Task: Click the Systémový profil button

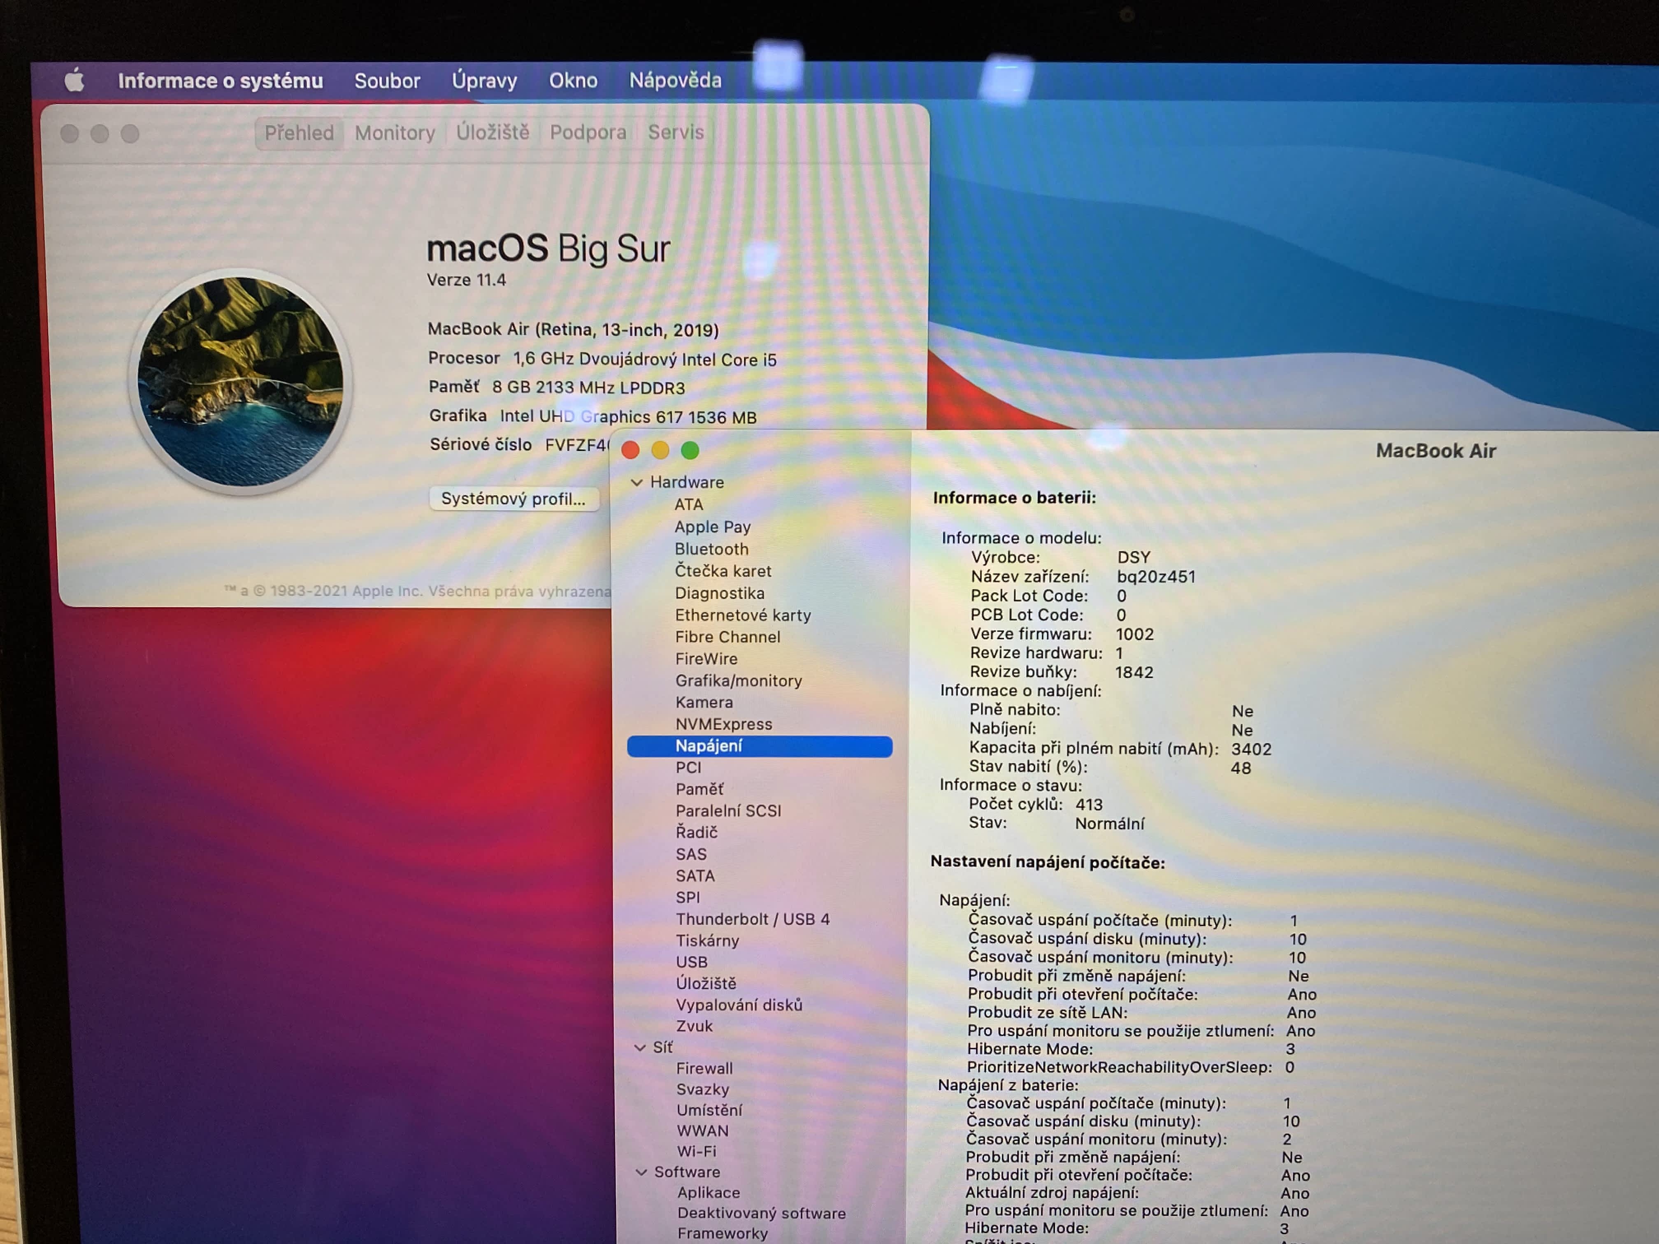Action: click(513, 499)
